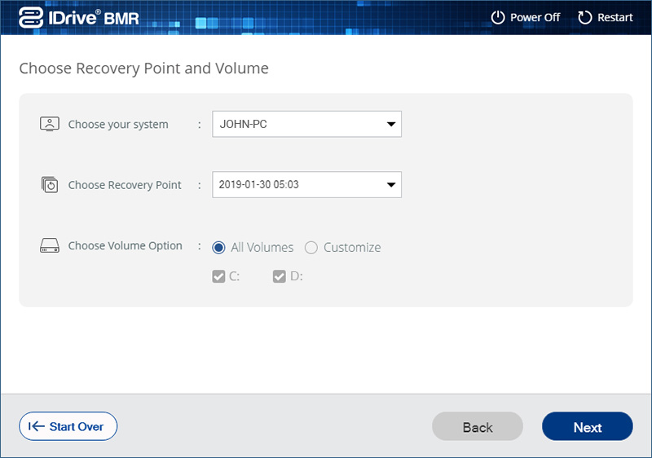Select the Customize radio button
Screen dimensions: 652x458
311,247
